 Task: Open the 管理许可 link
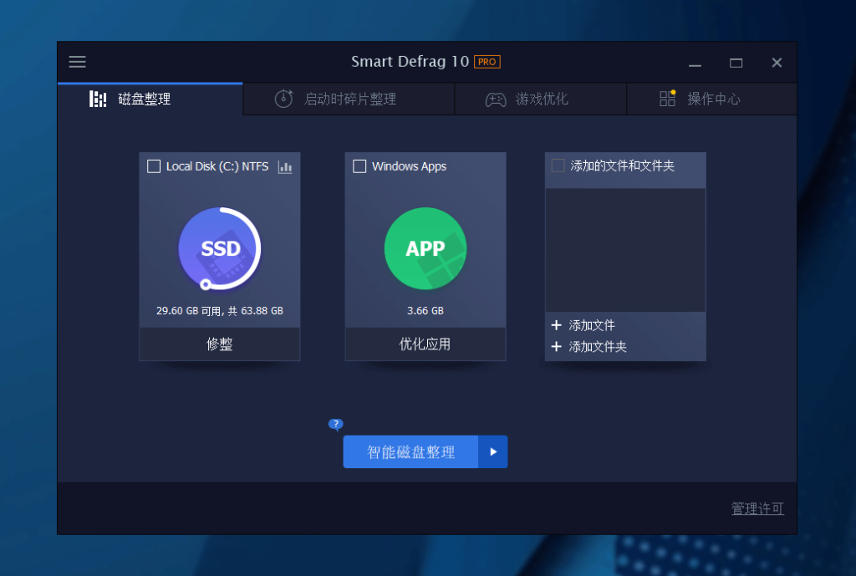(x=757, y=509)
